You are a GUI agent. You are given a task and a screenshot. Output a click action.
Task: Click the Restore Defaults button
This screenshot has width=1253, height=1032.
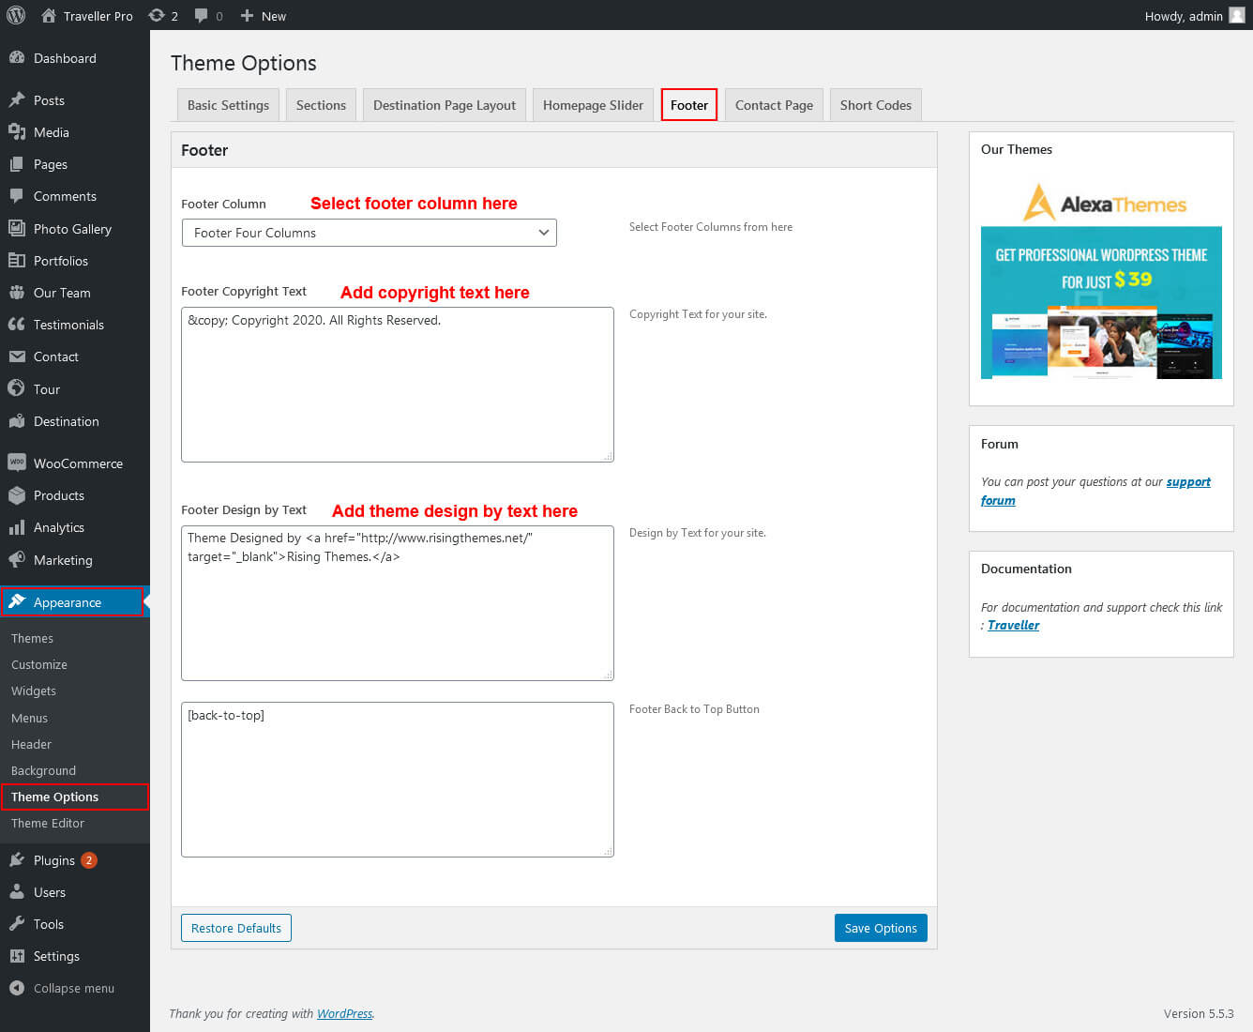click(236, 928)
